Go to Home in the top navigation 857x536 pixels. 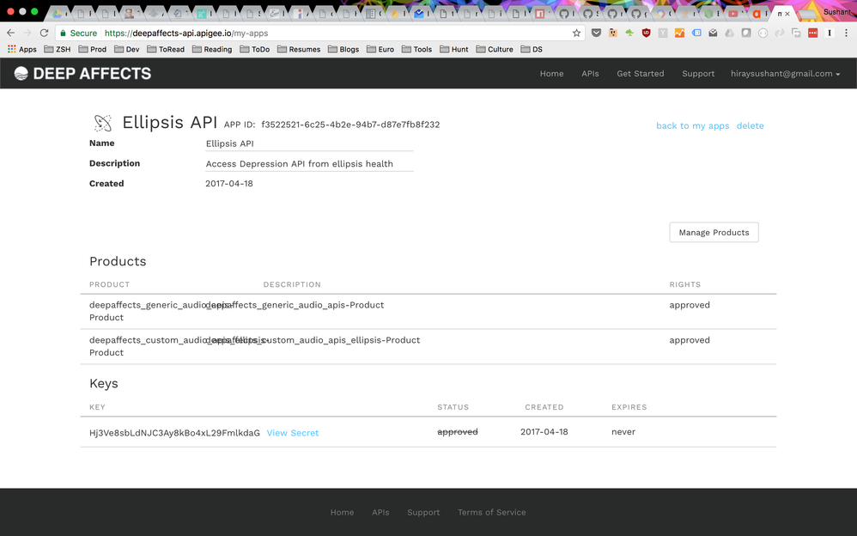(x=551, y=73)
